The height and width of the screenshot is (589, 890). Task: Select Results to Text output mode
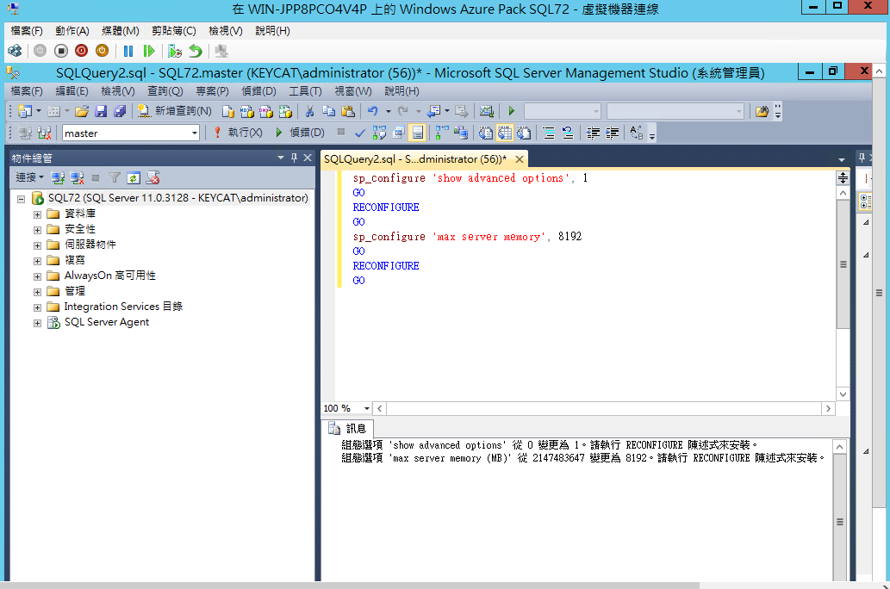click(x=485, y=133)
